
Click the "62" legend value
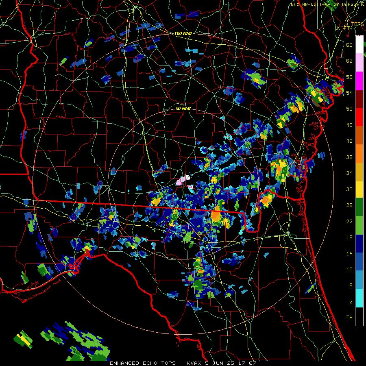click(x=349, y=61)
